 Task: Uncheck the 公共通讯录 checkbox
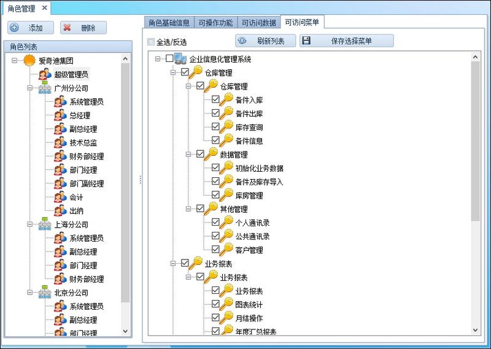click(215, 236)
